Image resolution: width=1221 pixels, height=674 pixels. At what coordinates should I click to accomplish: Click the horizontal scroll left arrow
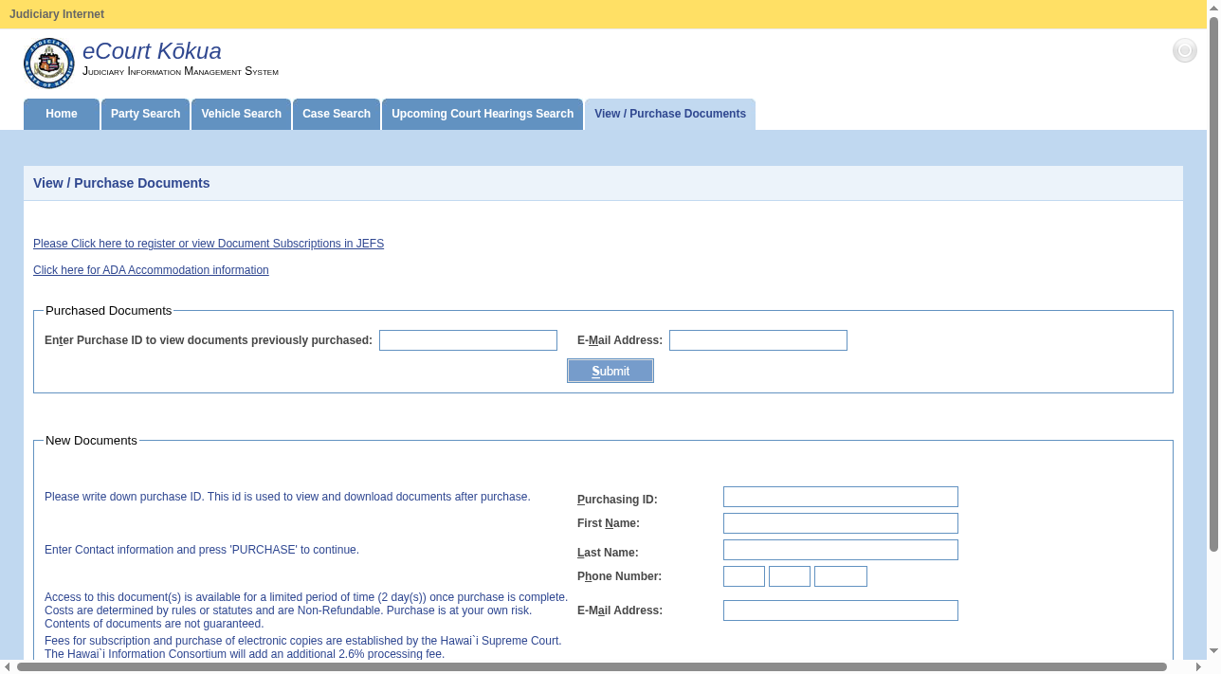click(8, 667)
